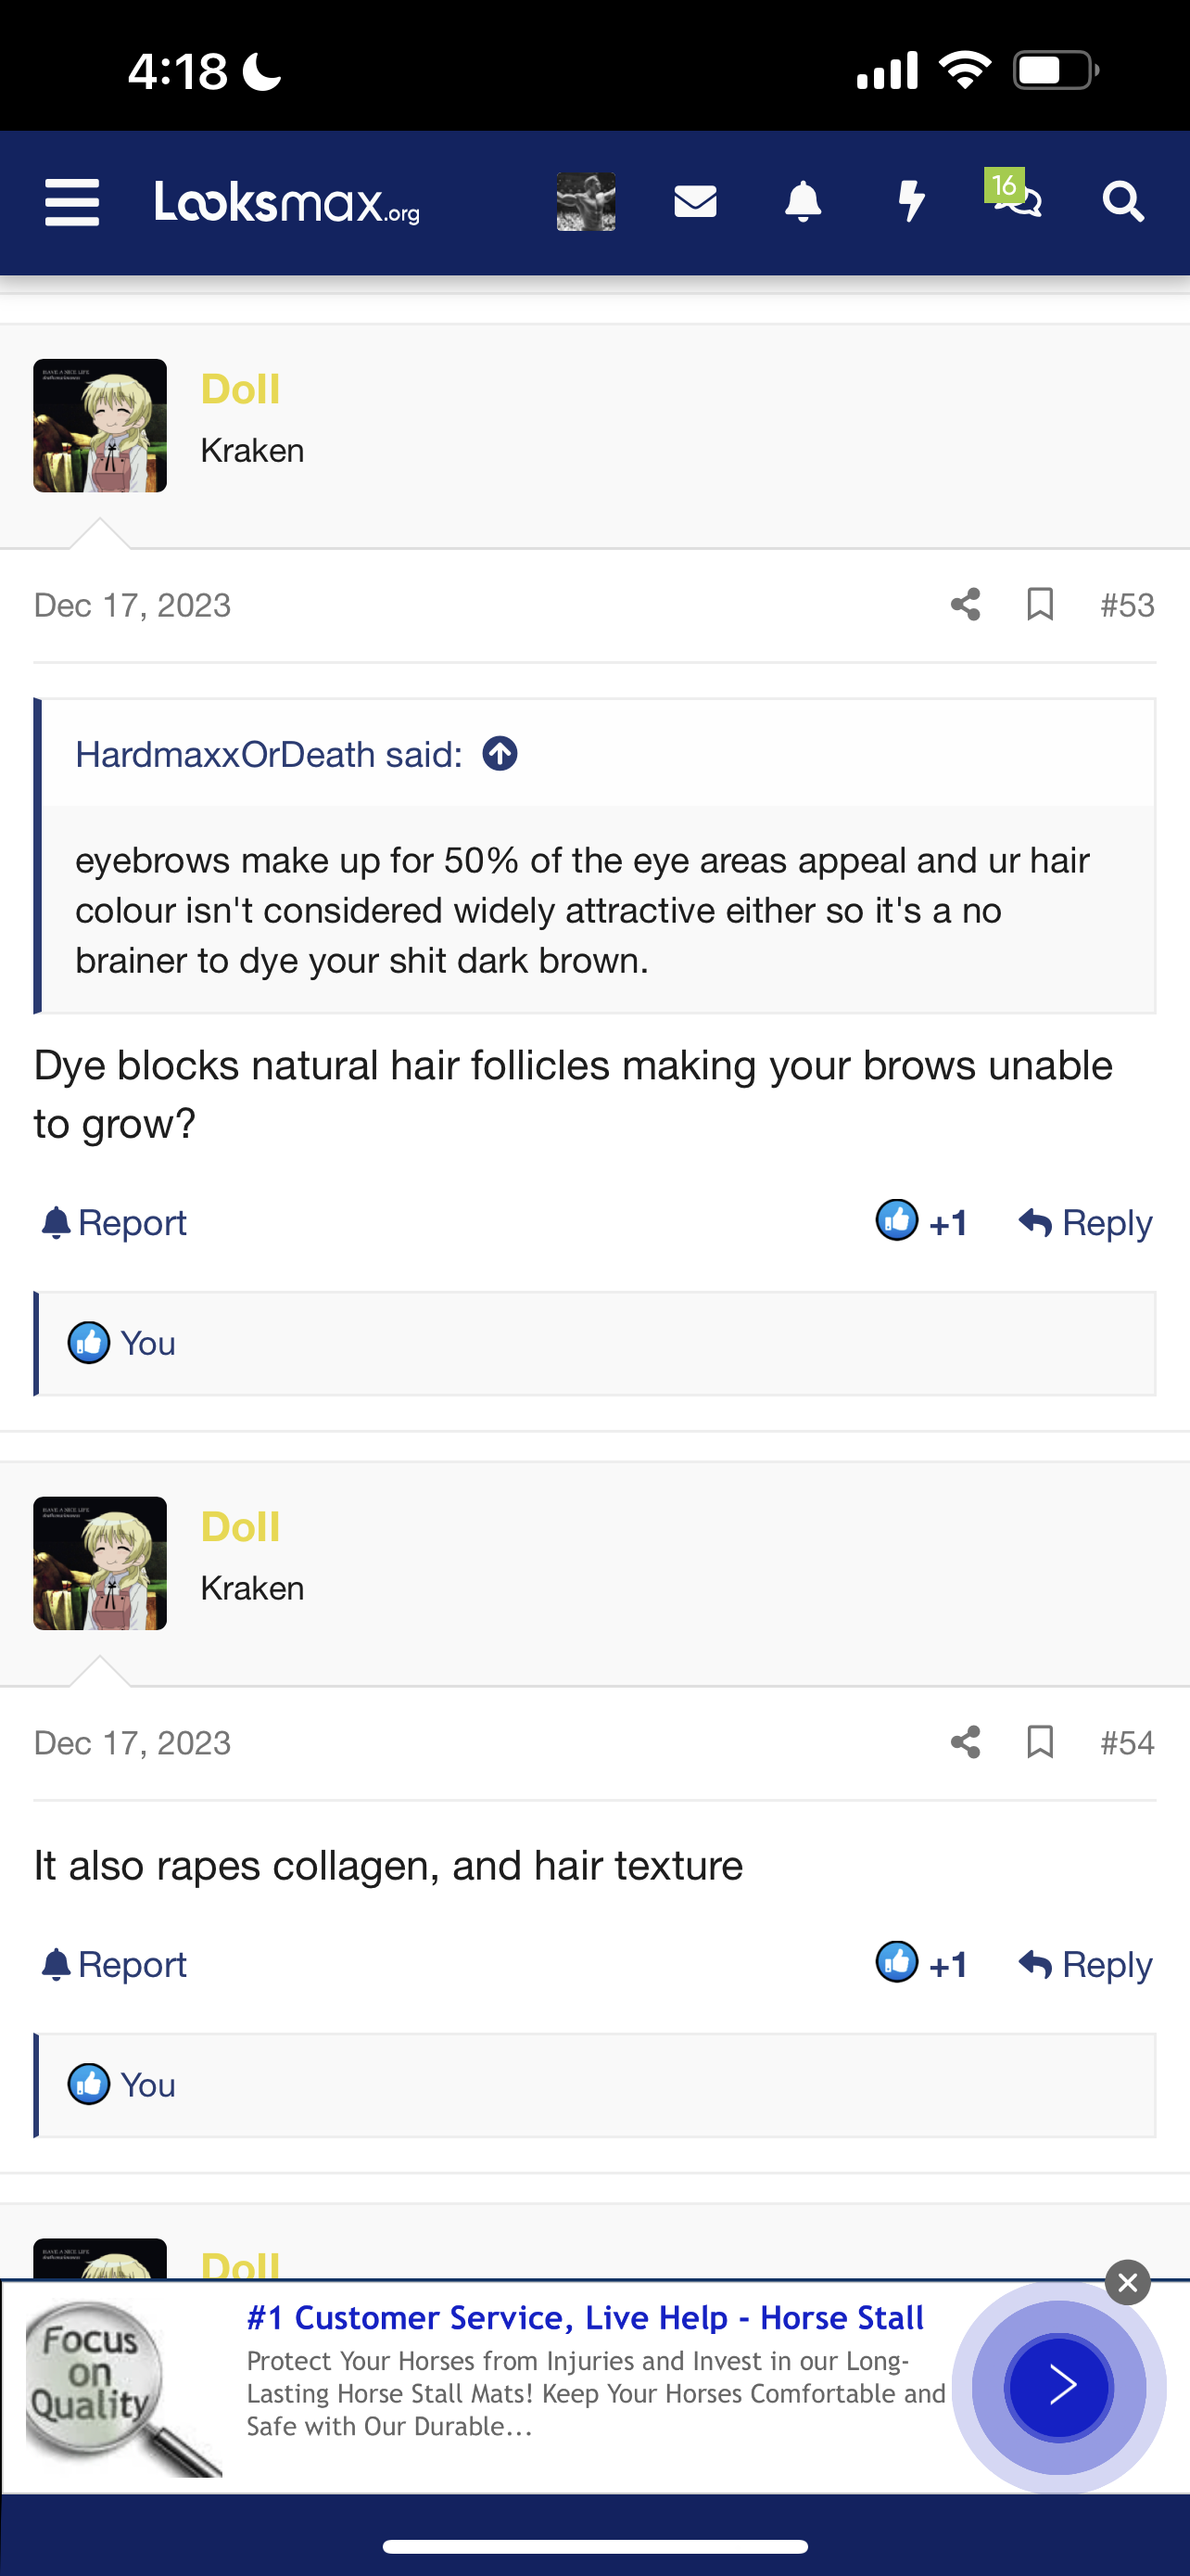
Task: Open Doll's username link on post #53
Action: 240,389
